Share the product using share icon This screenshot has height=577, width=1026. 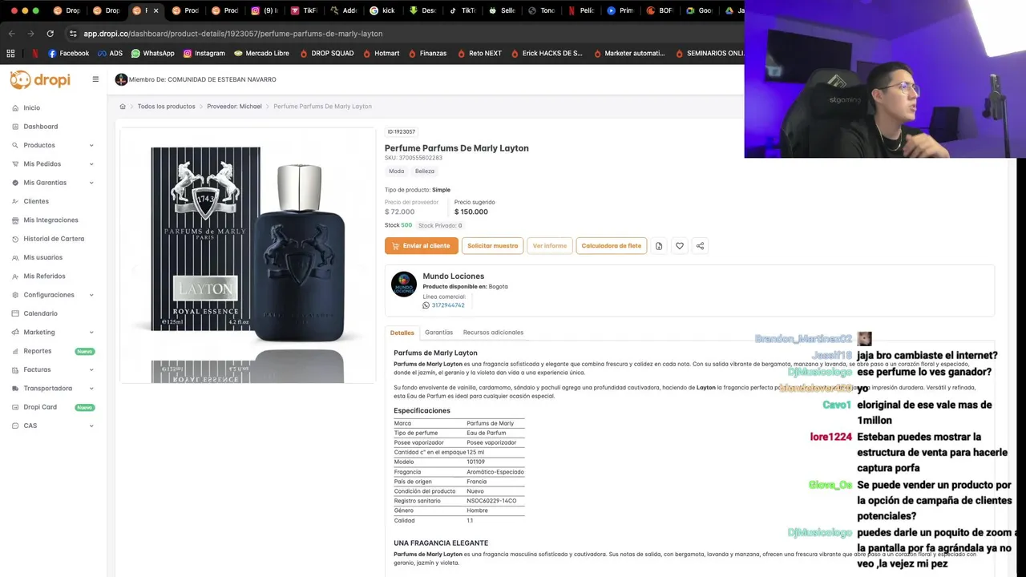click(700, 246)
